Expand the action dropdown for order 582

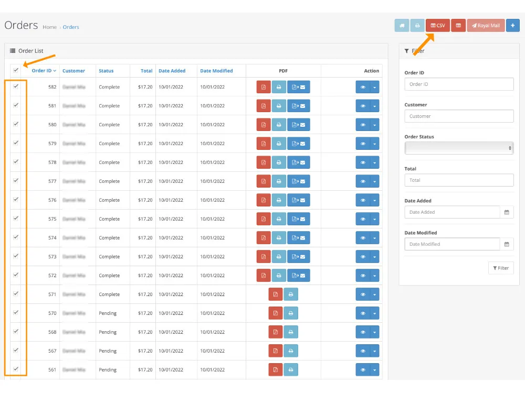[374, 86]
